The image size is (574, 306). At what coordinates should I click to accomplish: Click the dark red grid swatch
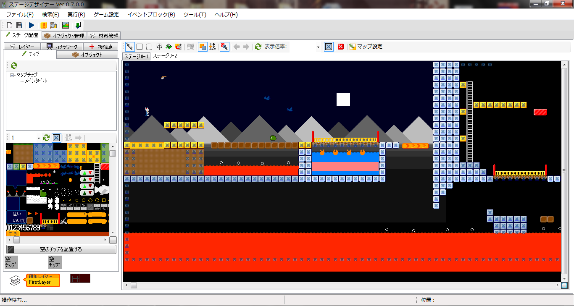[80, 278]
